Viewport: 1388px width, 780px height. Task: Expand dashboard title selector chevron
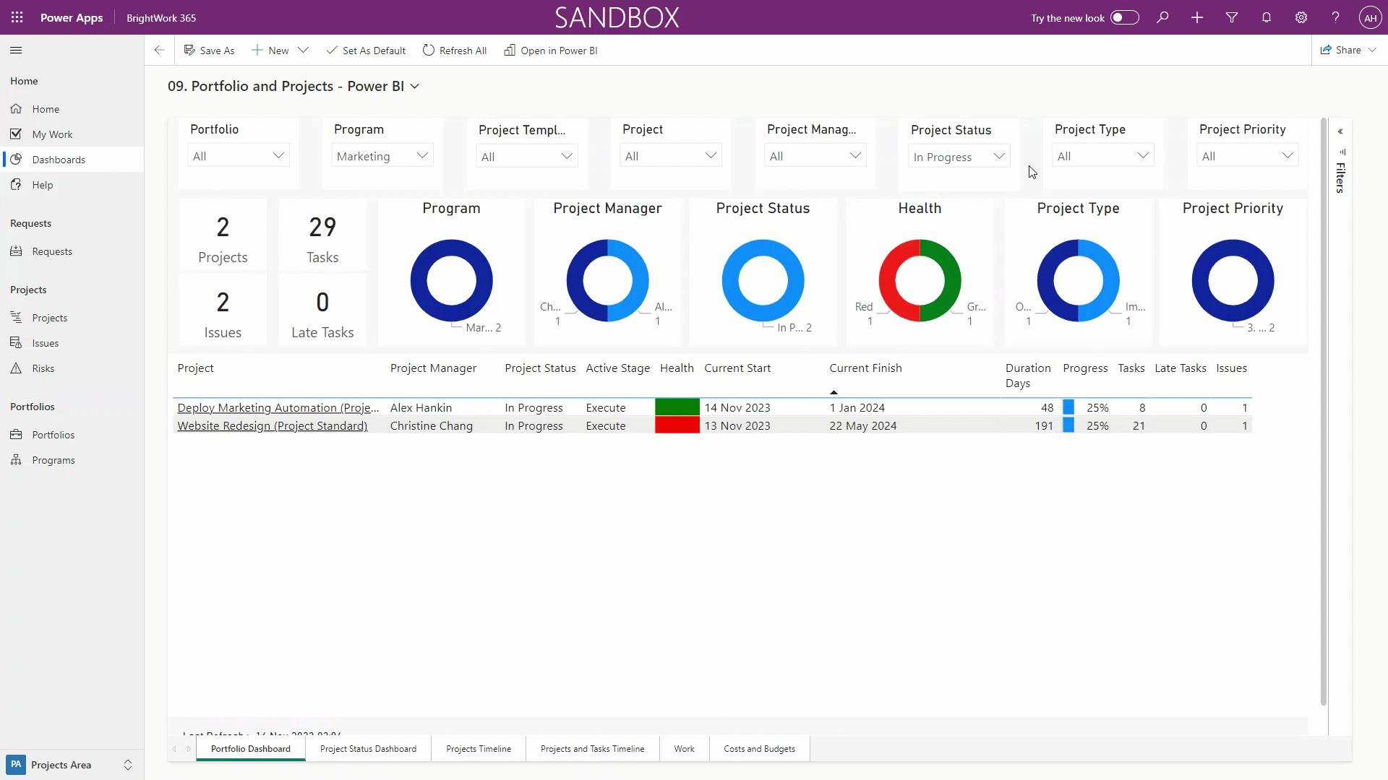pos(415,87)
